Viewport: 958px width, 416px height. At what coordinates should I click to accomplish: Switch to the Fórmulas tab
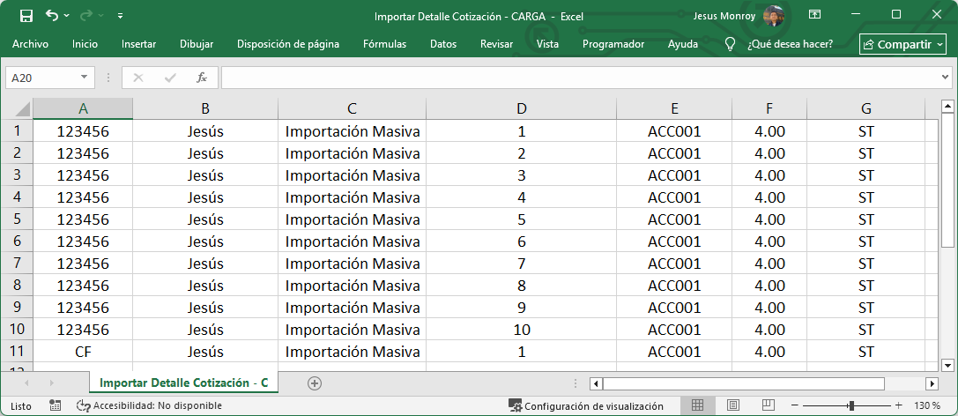[385, 44]
